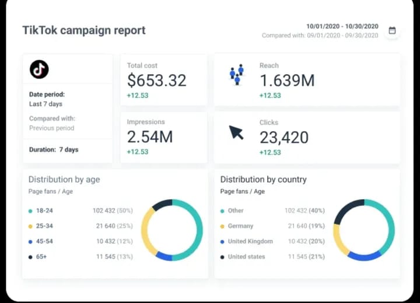
Task: Click the 10 432 (12%) age value
Action: pos(114,241)
